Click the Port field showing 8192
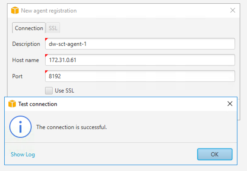The image size is (247, 171). coord(140,76)
